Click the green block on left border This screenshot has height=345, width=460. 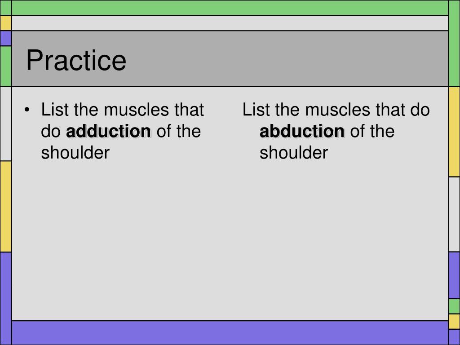click(5, 66)
